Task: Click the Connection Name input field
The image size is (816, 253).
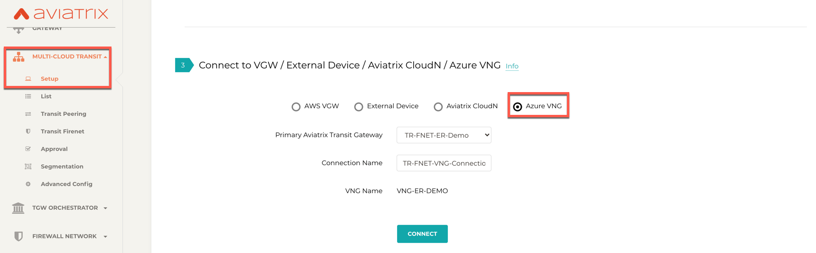Action: point(444,163)
